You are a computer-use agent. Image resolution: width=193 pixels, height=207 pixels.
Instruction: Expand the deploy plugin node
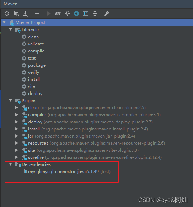point(17,122)
